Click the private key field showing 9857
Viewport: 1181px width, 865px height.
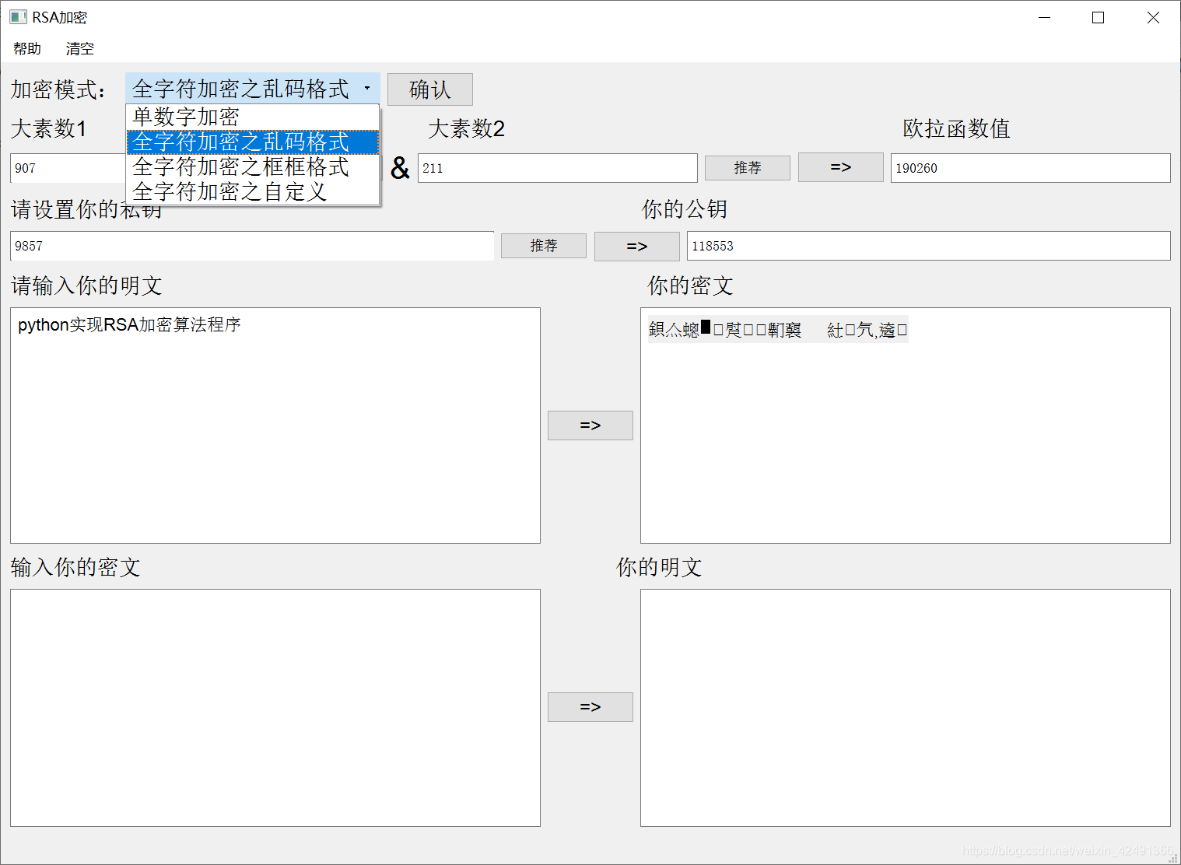tap(252, 246)
